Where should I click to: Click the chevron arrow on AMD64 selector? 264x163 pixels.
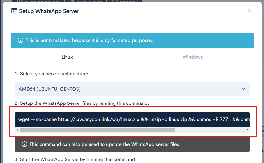[x=243, y=89]
